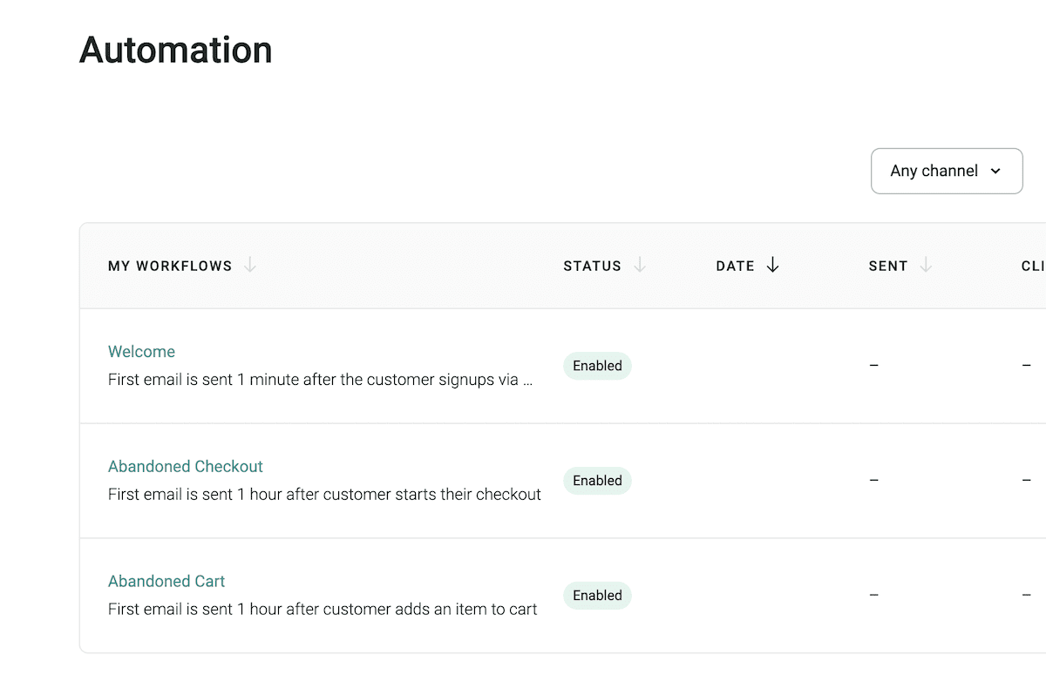Open the Abandoned Checkout workflow link
1046x675 pixels.
[x=186, y=467]
